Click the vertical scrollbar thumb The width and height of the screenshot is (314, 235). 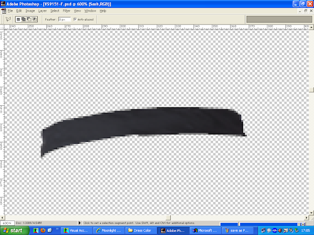click(x=311, y=90)
